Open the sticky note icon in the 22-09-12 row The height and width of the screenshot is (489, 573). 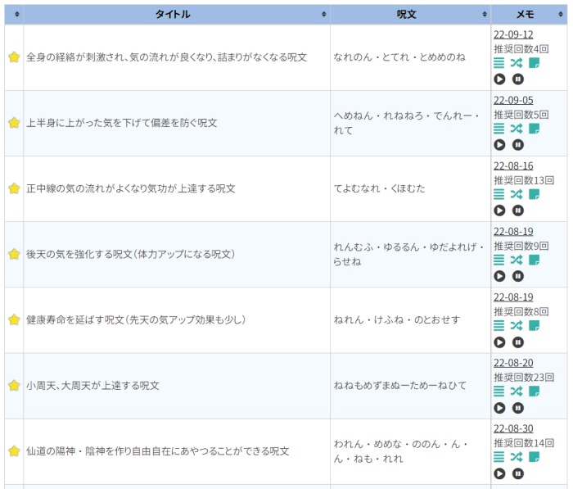pyautogui.click(x=534, y=63)
